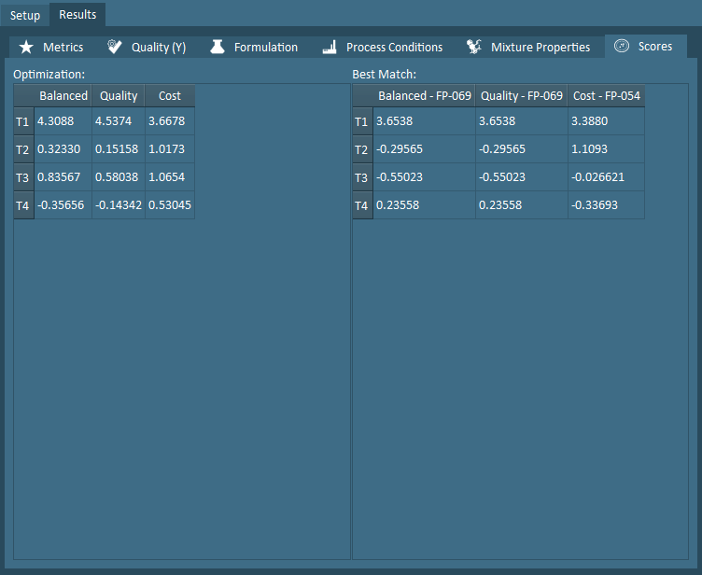Click the cell with value 0.53045

click(x=170, y=205)
